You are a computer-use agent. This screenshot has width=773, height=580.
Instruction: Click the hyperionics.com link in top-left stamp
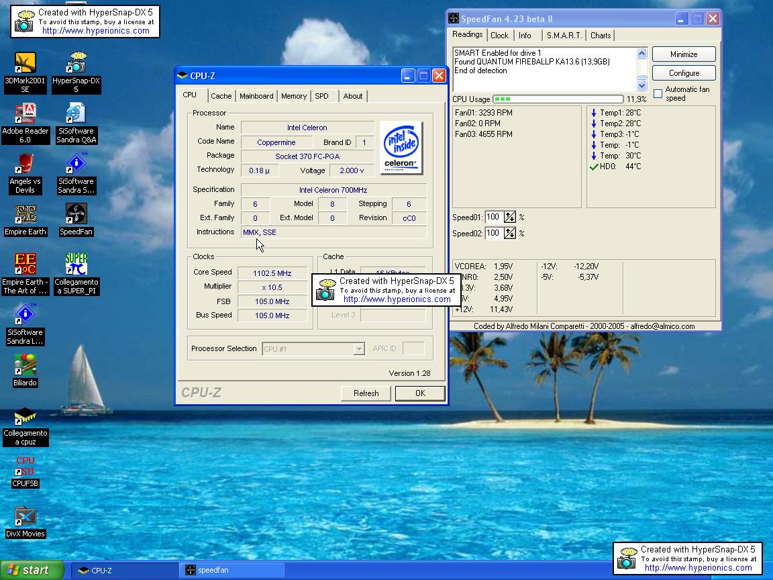click(96, 31)
